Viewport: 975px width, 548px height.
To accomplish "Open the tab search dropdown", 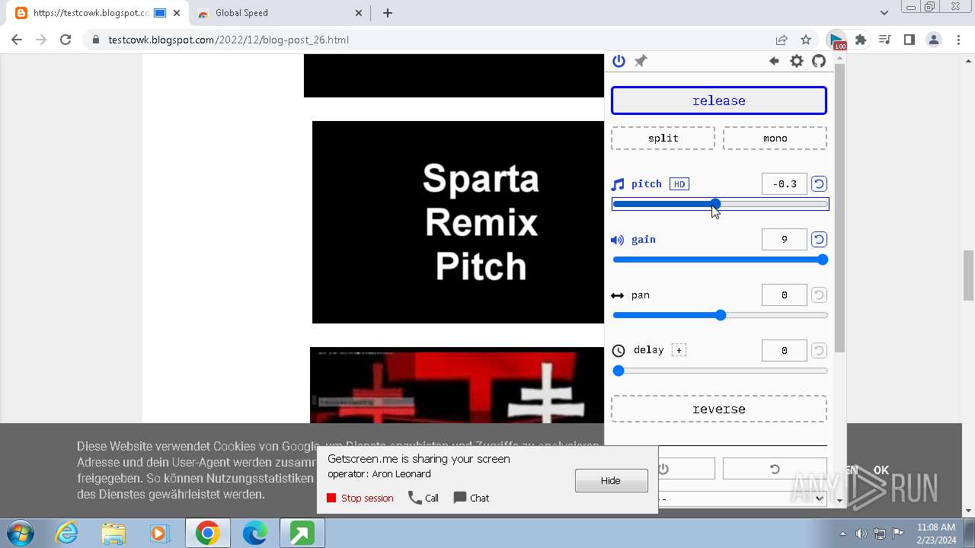I will (884, 13).
